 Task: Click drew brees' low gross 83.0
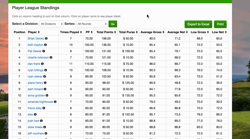tap(200, 127)
